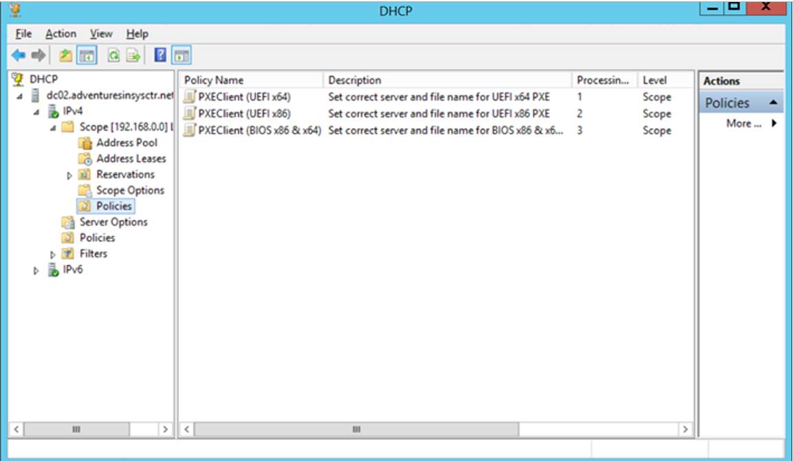Expand the Reservations node
Viewport: 793px width, 461px height.
(x=69, y=175)
